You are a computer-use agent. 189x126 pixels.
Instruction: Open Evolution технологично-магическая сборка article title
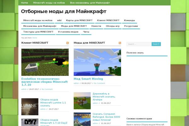point(44,82)
